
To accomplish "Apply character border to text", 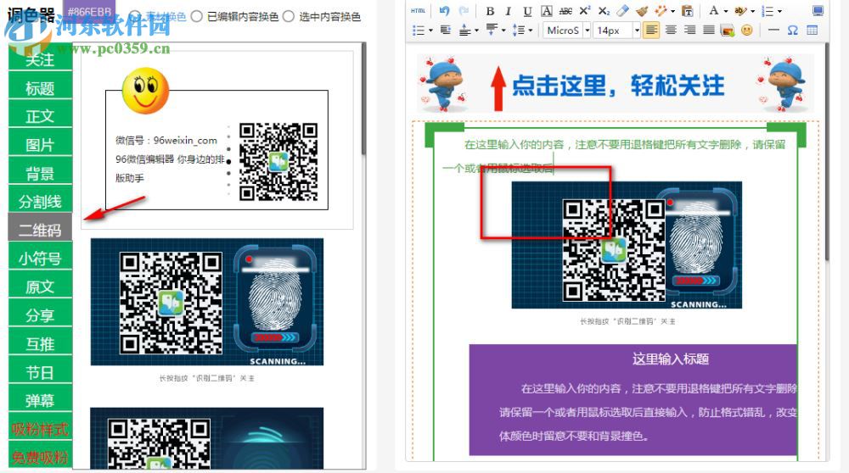I will tap(547, 11).
